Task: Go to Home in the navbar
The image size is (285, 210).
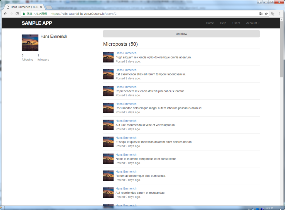Action: point(210,23)
